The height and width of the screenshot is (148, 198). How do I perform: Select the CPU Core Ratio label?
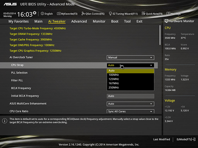click(x=19, y=111)
